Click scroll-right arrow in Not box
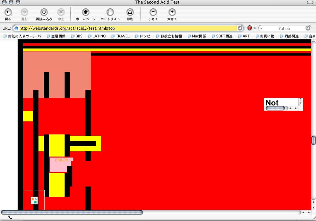This screenshot has height=221, width=316. point(296,108)
